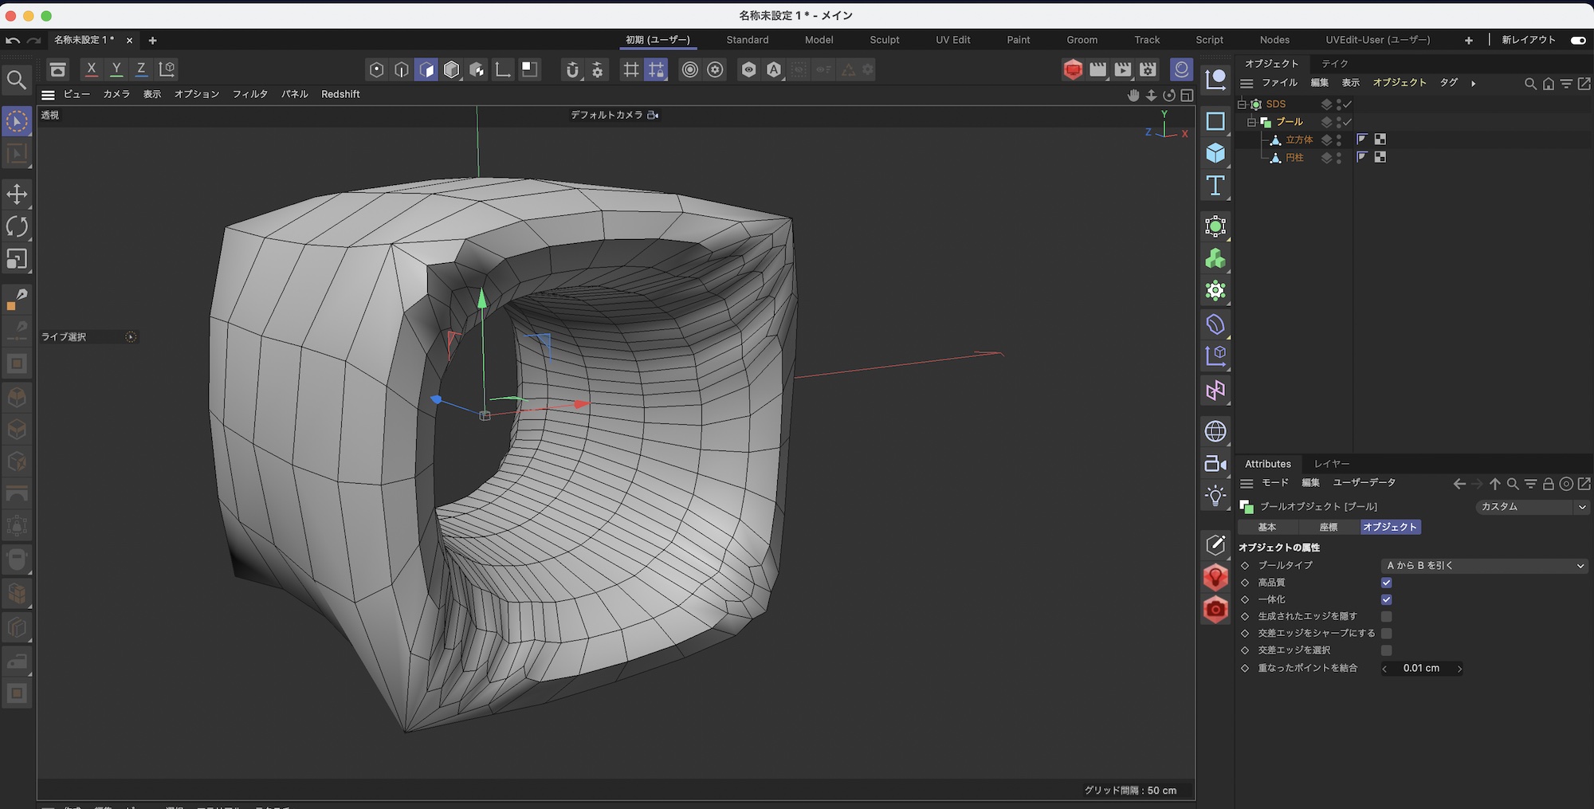This screenshot has width=1594, height=809.
Task: Toggle the 新レイアウト switch
Action: pos(1577,40)
